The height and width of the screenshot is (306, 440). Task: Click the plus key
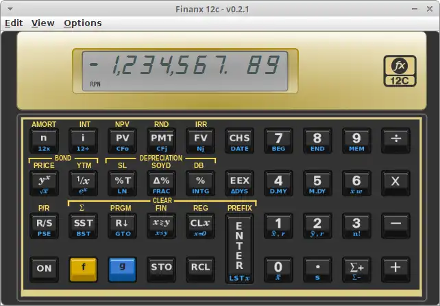tap(395, 269)
